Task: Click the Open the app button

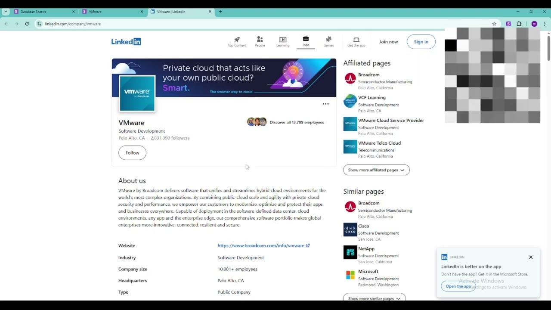Action: (x=458, y=286)
